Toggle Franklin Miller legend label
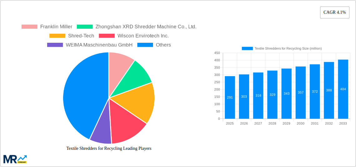 pos(56,27)
